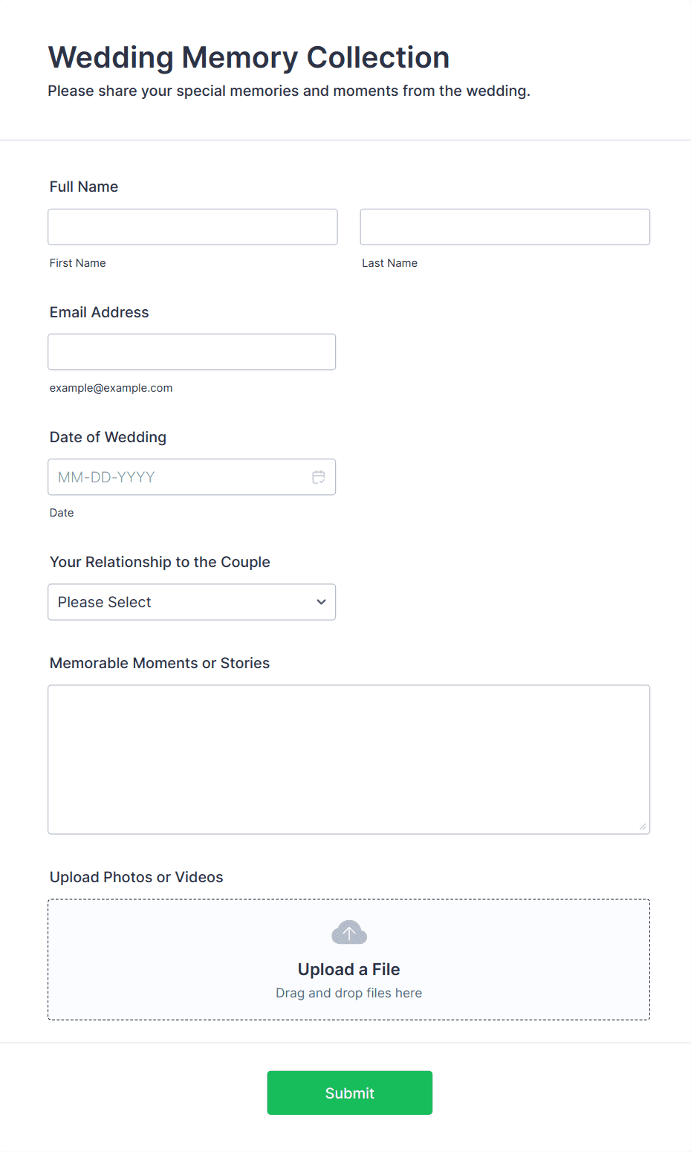Expand the relationship dropdown chevron arrow
Viewport: 691px width, 1152px height.
321,602
